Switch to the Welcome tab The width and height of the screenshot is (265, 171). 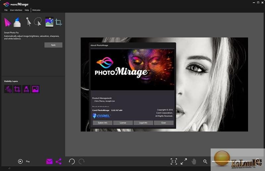point(36,10)
